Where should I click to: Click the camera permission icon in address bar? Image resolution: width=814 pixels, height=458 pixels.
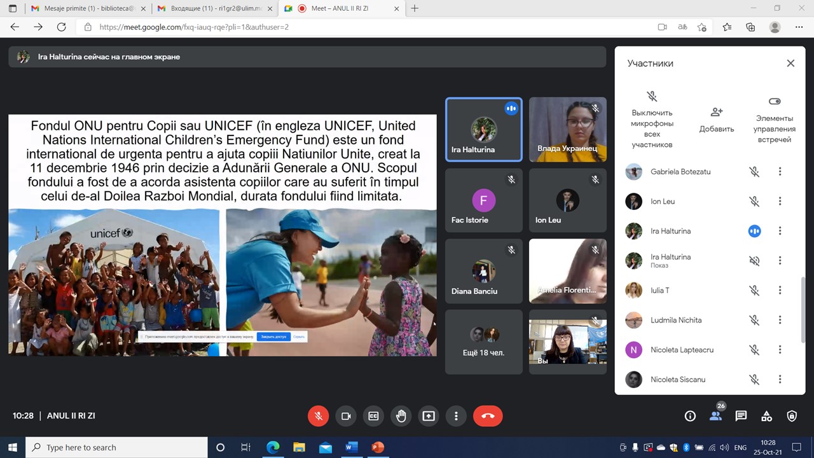pyautogui.click(x=662, y=27)
